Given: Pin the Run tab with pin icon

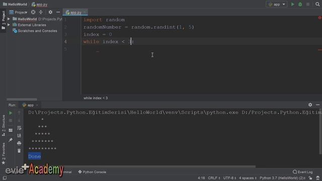Looking at the screenshot, I should click(11, 140).
